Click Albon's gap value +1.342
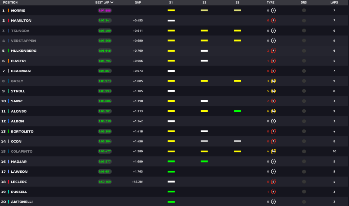This screenshot has height=206, width=349. coord(138,121)
